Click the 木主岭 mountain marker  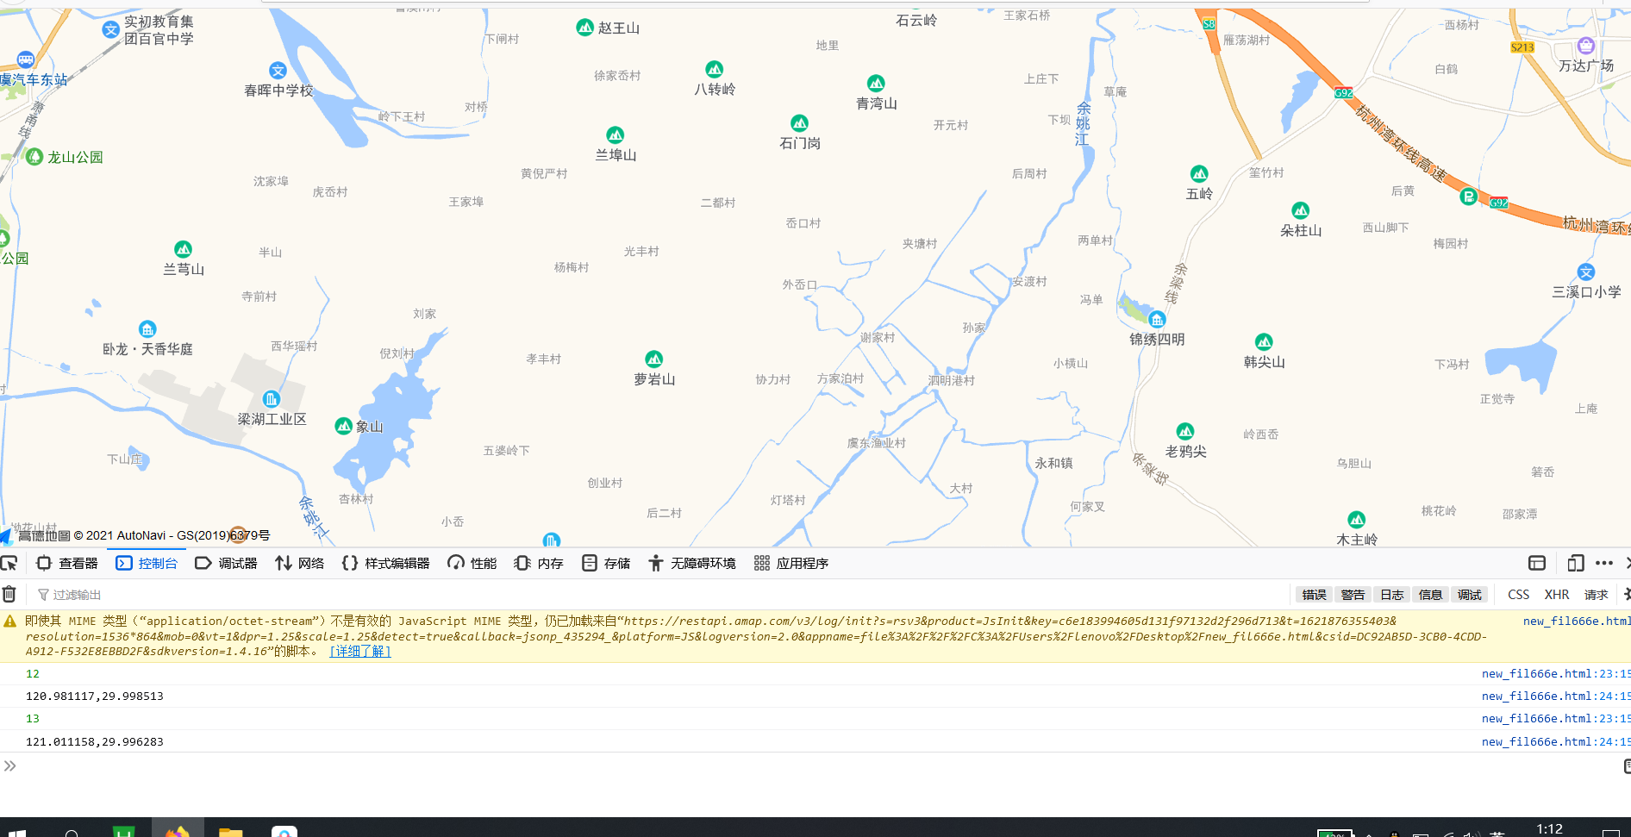pyautogui.click(x=1357, y=520)
